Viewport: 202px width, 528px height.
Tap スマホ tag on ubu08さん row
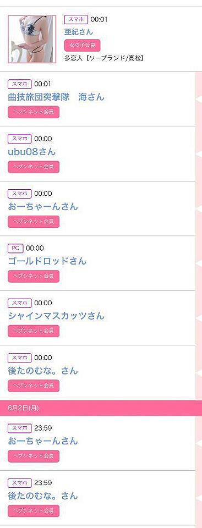(x=20, y=139)
